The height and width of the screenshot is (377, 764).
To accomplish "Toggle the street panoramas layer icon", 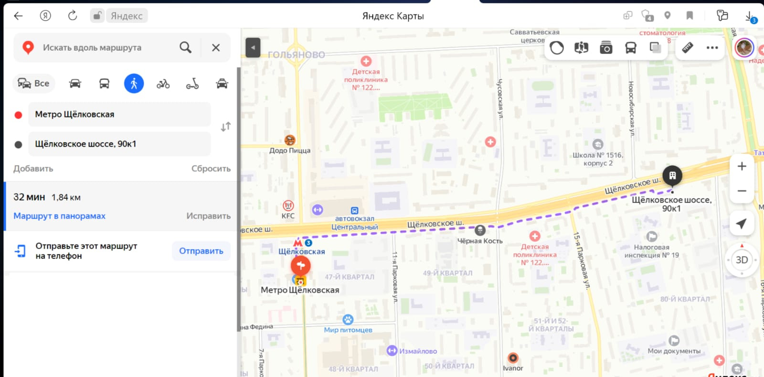I will [x=581, y=48].
